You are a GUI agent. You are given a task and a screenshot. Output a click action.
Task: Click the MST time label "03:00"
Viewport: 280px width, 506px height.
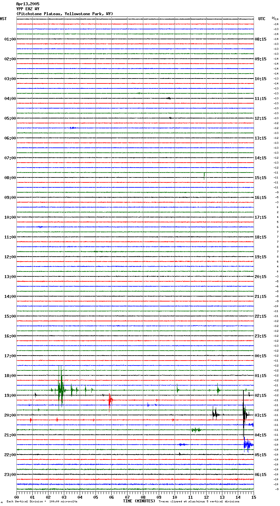[10, 79]
